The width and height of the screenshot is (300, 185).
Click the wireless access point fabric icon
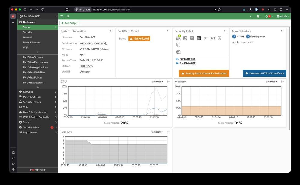click(x=213, y=38)
